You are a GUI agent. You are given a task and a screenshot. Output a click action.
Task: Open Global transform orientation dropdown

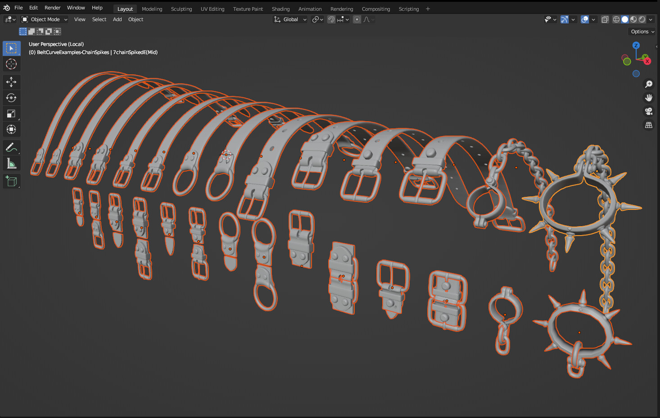coord(290,19)
